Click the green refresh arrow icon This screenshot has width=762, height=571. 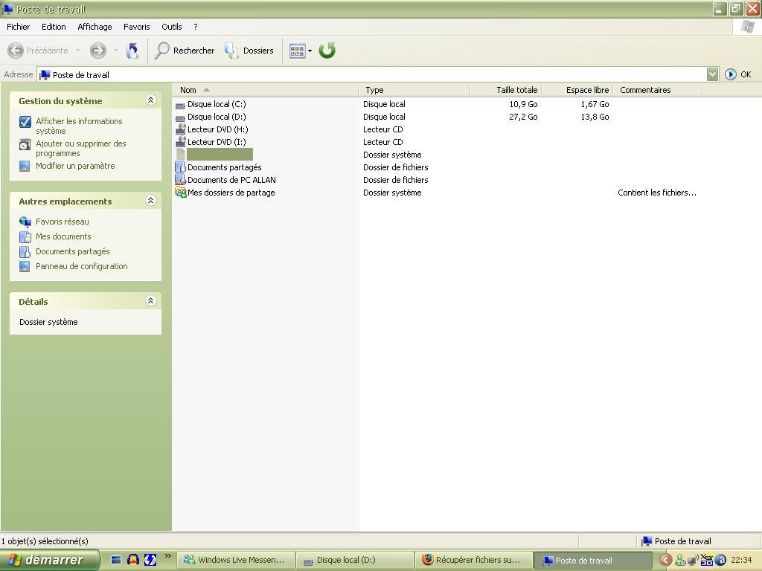click(x=327, y=51)
